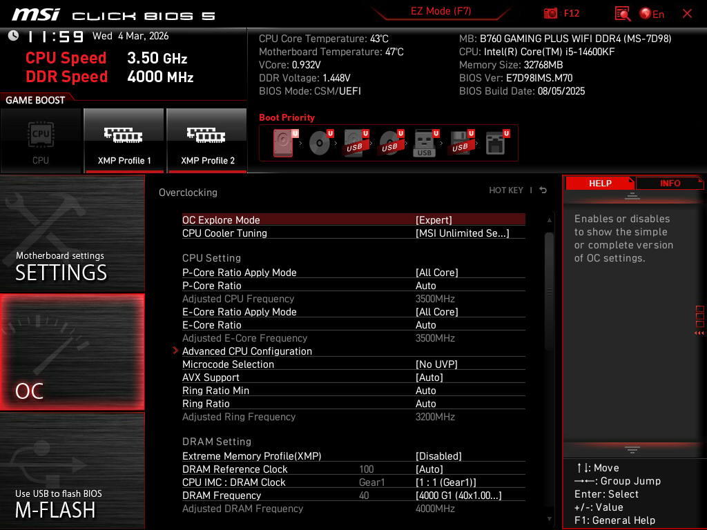
Task: Change the AVX Support option
Action: coord(353,377)
